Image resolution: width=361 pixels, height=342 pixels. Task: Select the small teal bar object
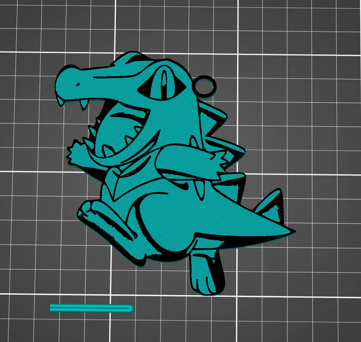(91, 308)
